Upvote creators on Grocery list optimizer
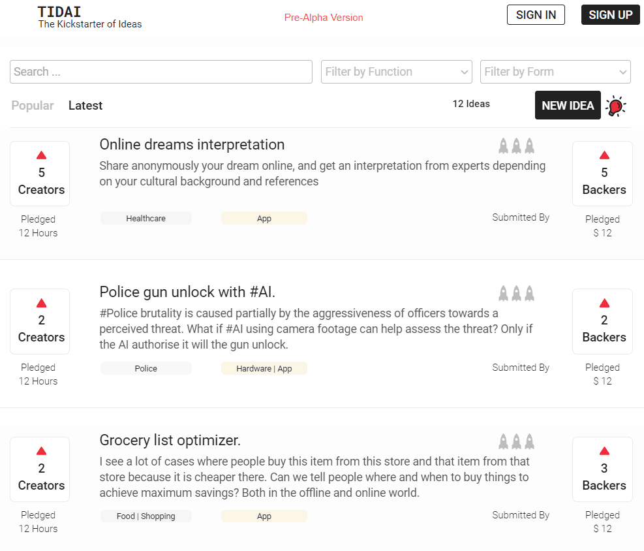The height and width of the screenshot is (551, 644). 42,451
